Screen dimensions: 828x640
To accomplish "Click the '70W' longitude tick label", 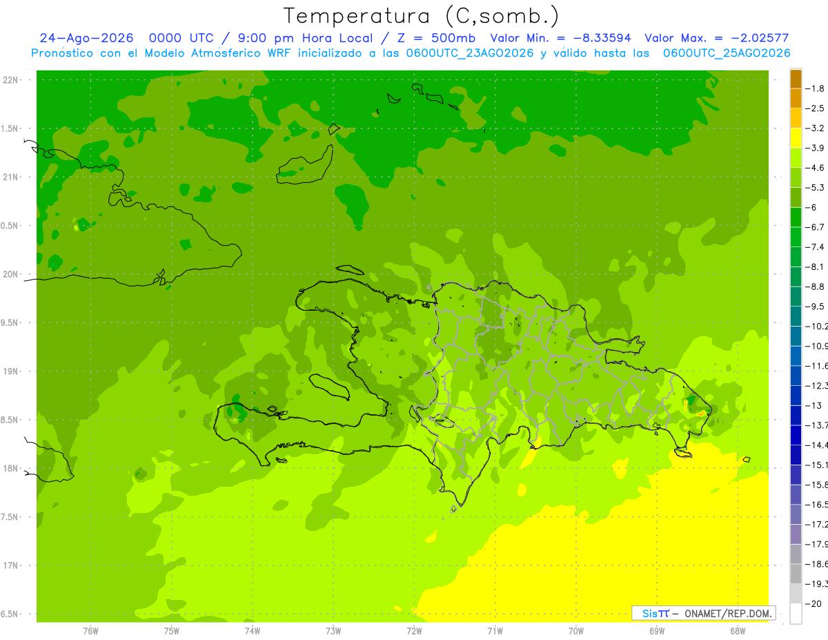I will pos(576,631).
